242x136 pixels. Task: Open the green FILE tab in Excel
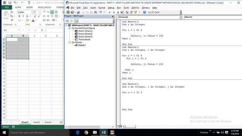pyautogui.click(x=7, y=7)
